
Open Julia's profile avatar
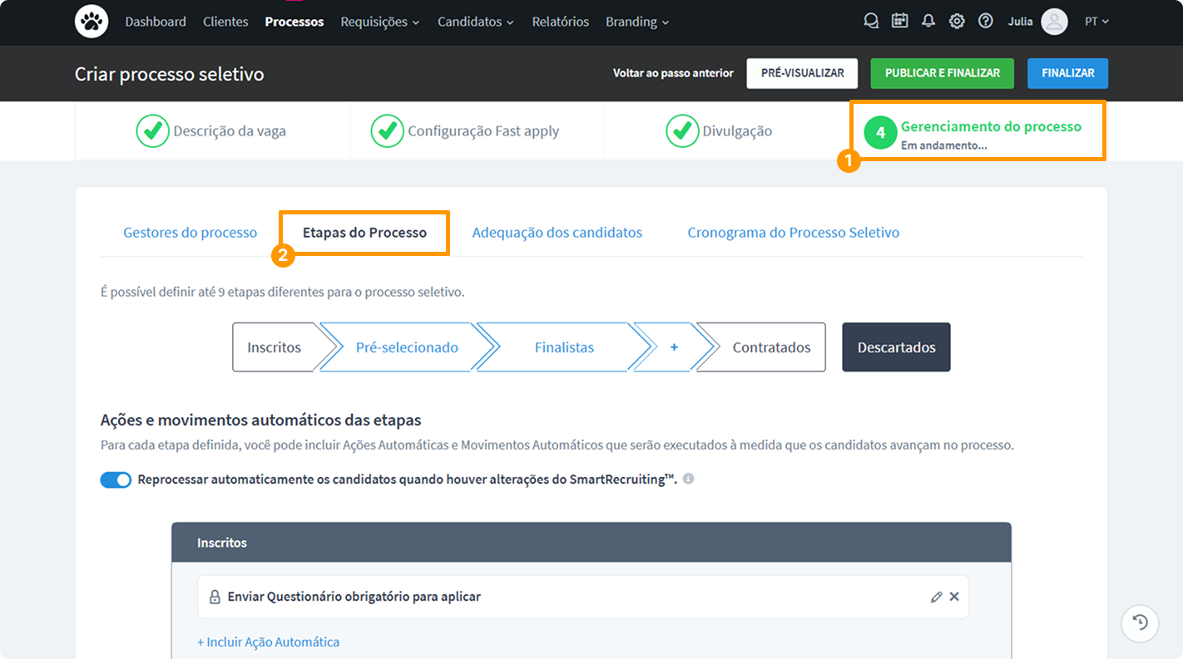click(1054, 21)
